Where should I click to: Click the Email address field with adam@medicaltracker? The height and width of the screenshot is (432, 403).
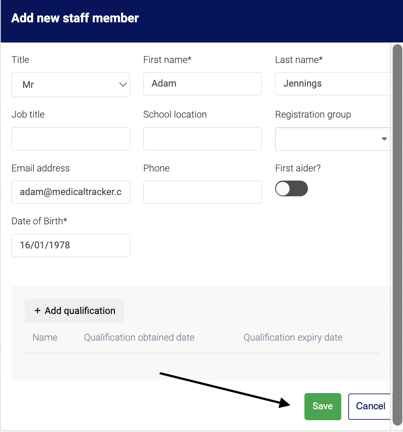70,192
